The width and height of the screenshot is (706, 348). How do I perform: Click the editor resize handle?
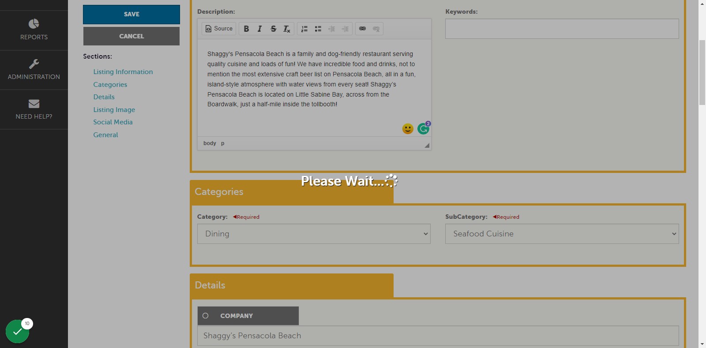[427, 145]
